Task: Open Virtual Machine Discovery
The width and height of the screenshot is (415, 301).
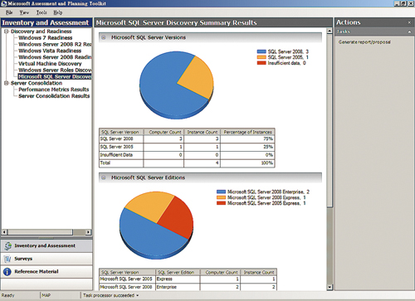Action: click(50, 64)
